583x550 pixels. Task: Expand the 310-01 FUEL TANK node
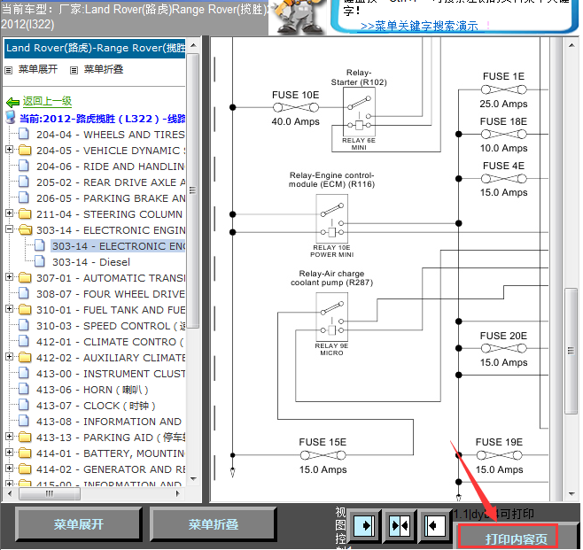click(x=9, y=309)
